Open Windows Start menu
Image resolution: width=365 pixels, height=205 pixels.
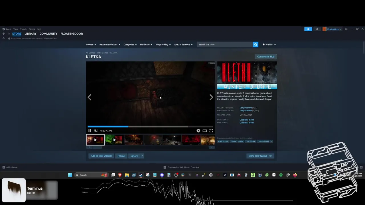pyautogui.click(x=70, y=175)
